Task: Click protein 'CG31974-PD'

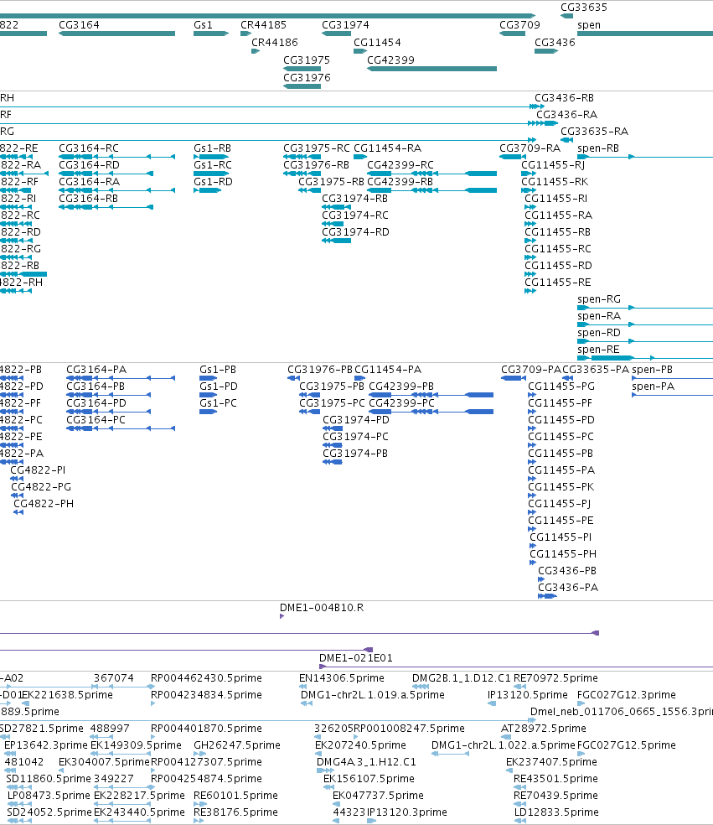Action: click(356, 420)
